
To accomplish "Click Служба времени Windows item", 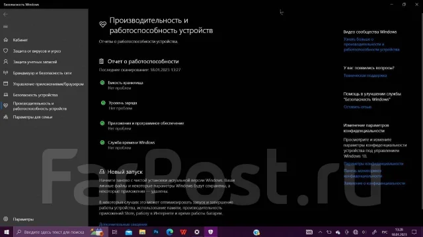I will [132, 142].
